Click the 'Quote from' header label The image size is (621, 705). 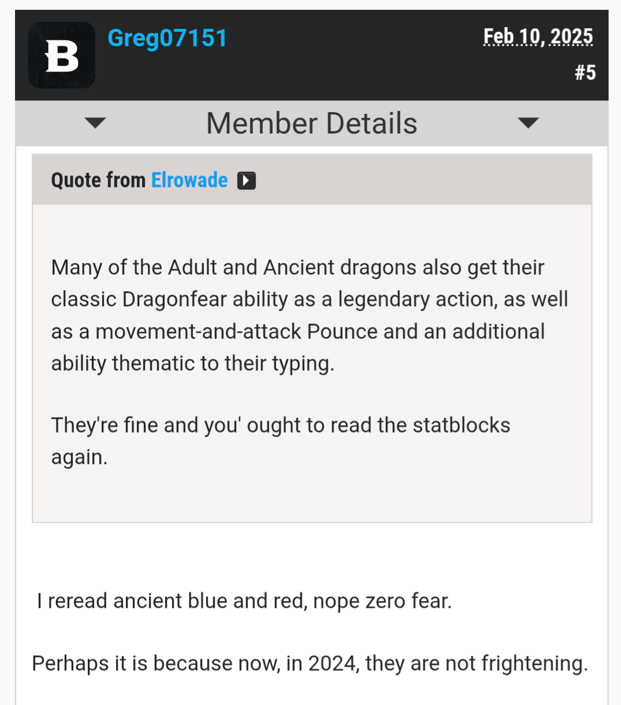(x=98, y=180)
